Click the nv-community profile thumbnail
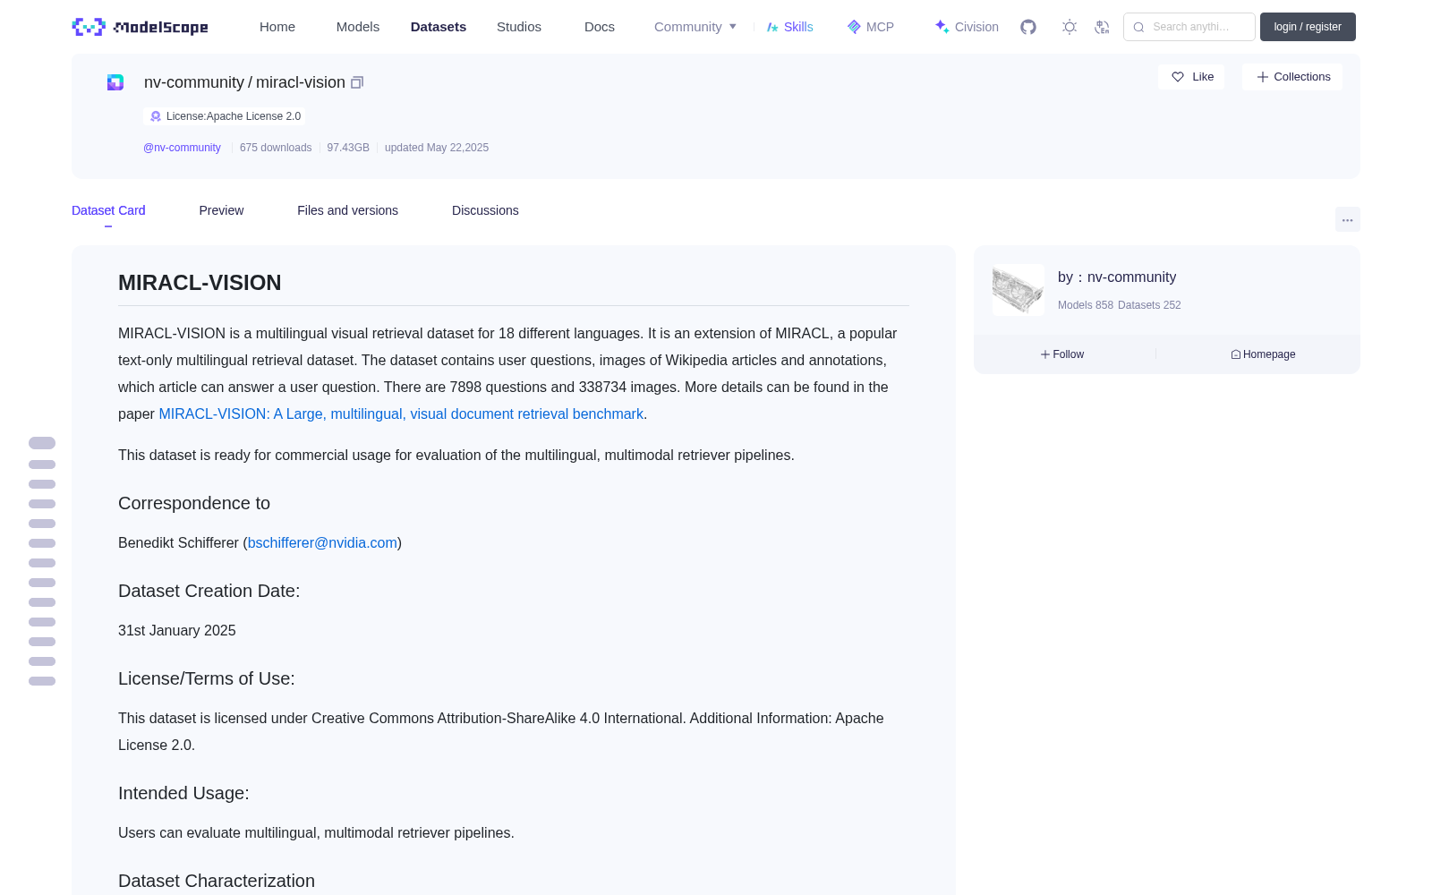Image resolution: width=1432 pixels, height=895 pixels. click(x=1019, y=290)
